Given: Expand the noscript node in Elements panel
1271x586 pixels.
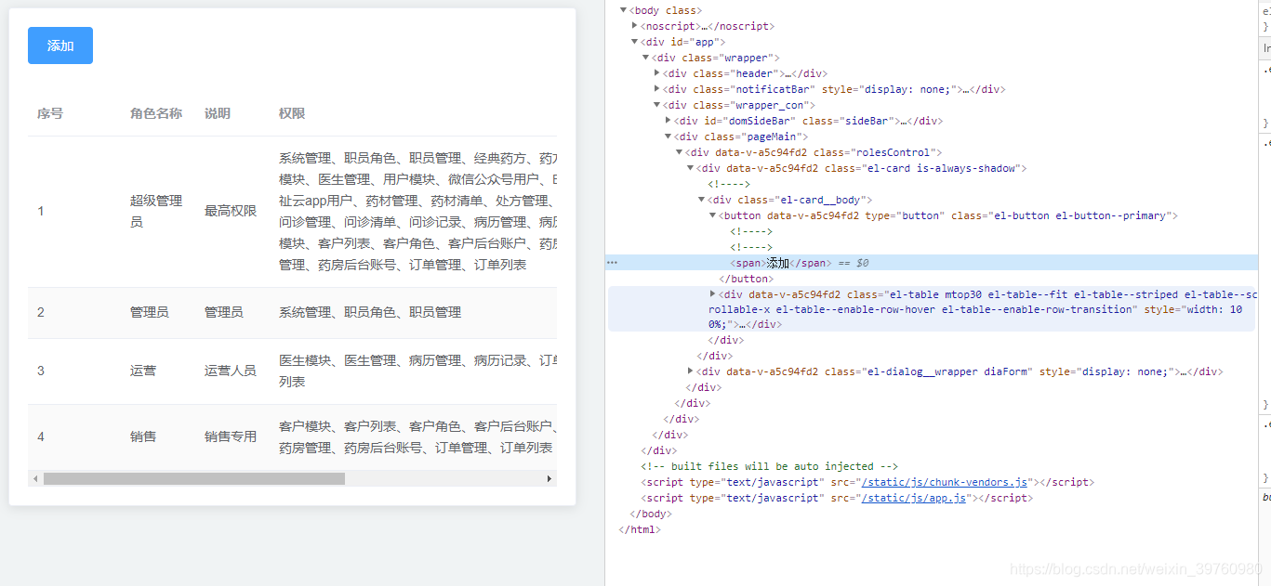Looking at the screenshot, I should point(635,26).
